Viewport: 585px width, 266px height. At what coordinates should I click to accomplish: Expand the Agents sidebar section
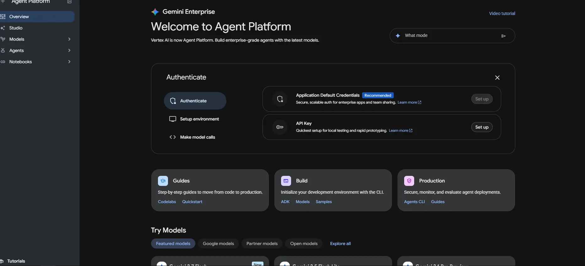[69, 50]
